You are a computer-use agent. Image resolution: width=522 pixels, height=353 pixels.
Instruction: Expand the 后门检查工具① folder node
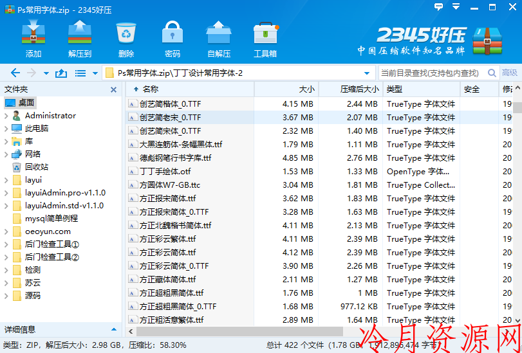point(6,244)
